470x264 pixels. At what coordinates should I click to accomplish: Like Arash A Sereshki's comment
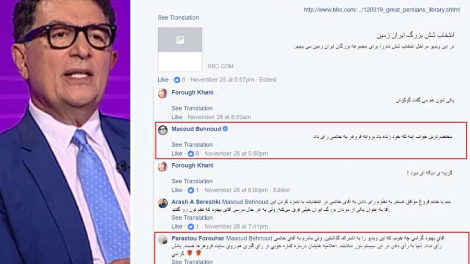pos(177,226)
